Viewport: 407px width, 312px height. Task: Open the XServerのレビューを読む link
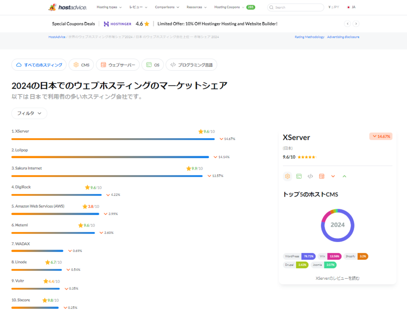coord(337,278)
